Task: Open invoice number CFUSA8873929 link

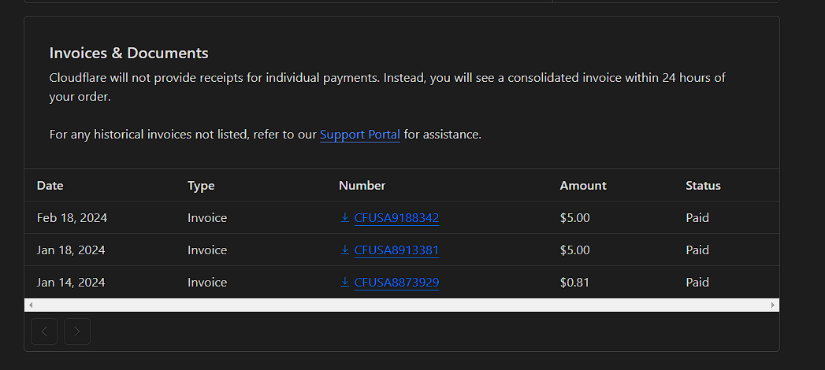Action: [396, 283]
